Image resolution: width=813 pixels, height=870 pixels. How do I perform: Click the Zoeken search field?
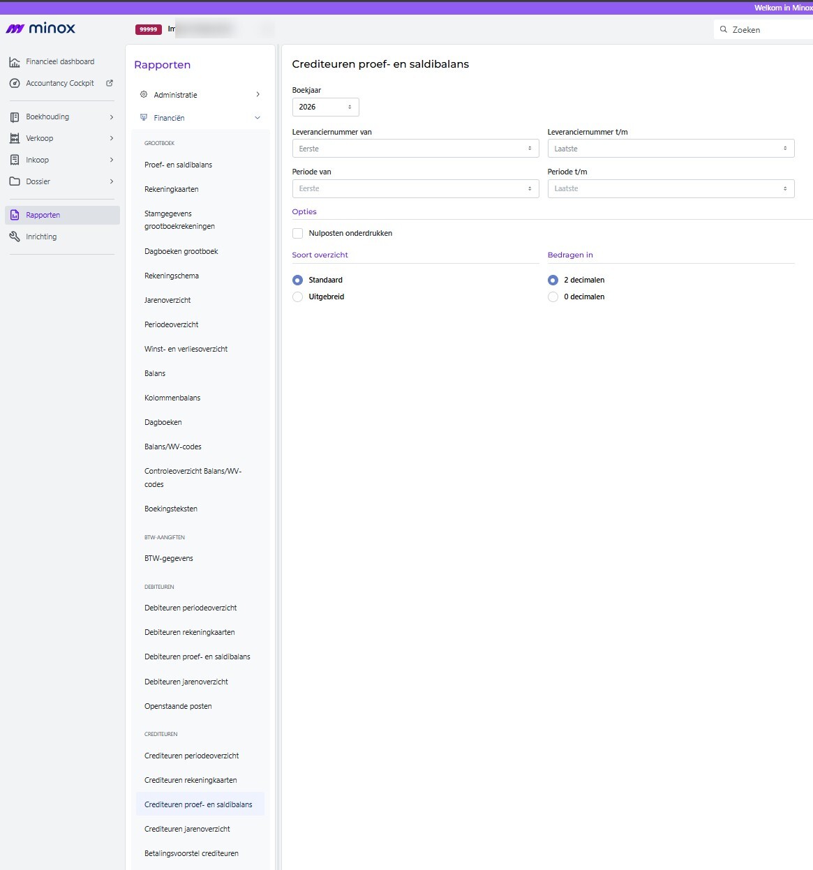click(x=763, y=29)
